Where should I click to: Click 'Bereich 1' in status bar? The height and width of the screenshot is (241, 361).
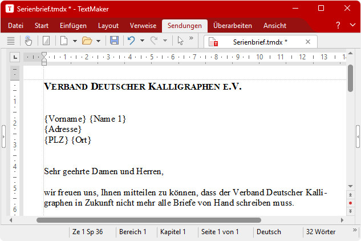coord(133,231)
